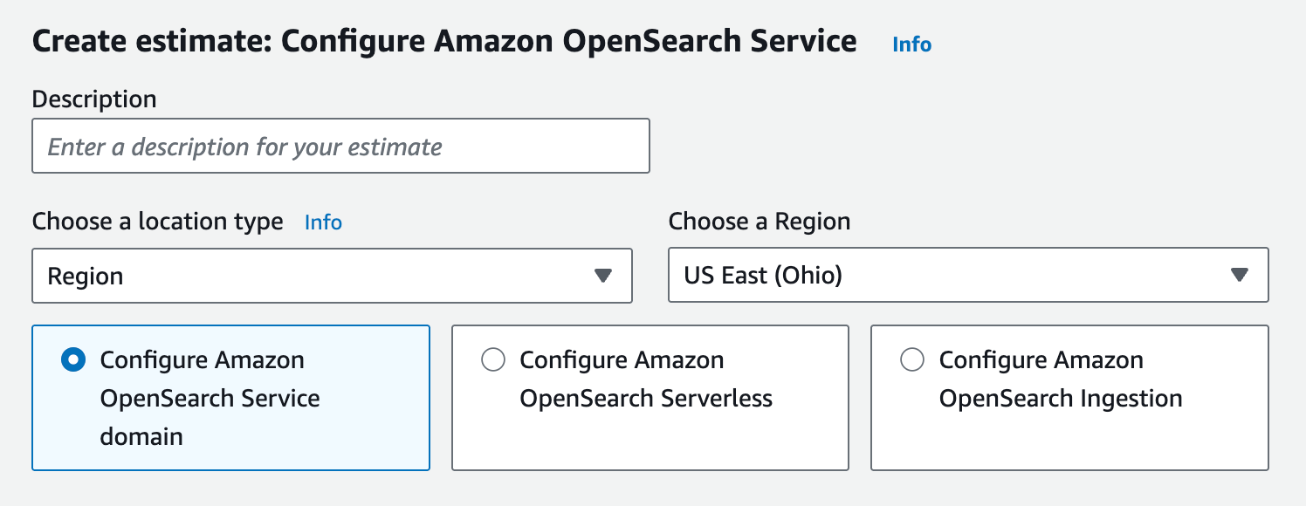
Task: Click the filled radio on the domain card
Action: [73, 359]
